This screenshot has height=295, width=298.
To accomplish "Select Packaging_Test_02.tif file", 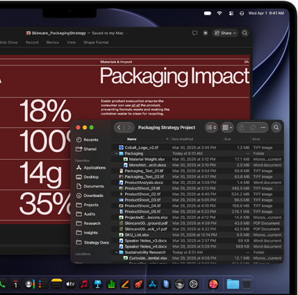I will (x=197, y=177).
